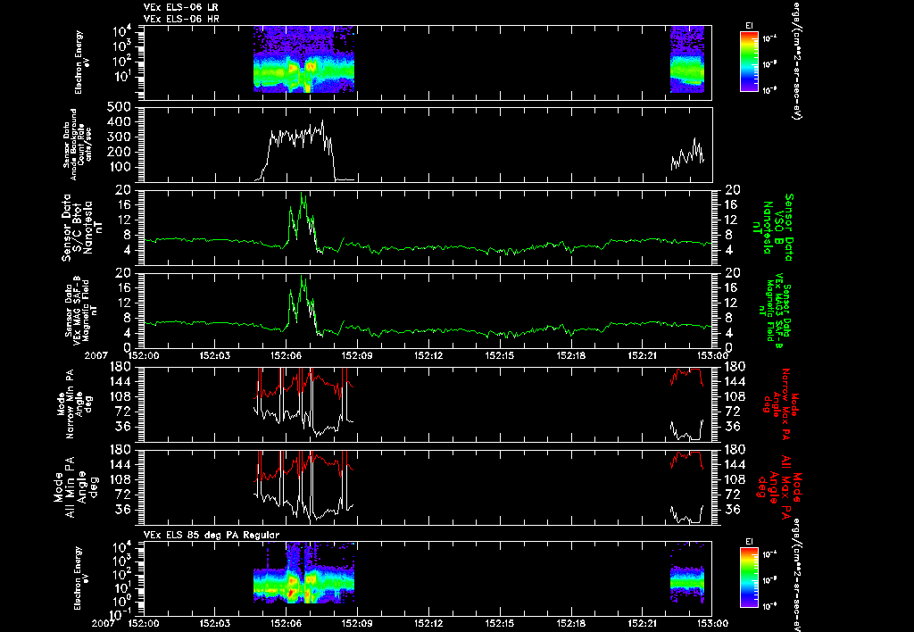The width and height of the screenshot is (914, 632).
Task: Click the '500' tick on the count rate axis
Action: [x=120, y=108]
